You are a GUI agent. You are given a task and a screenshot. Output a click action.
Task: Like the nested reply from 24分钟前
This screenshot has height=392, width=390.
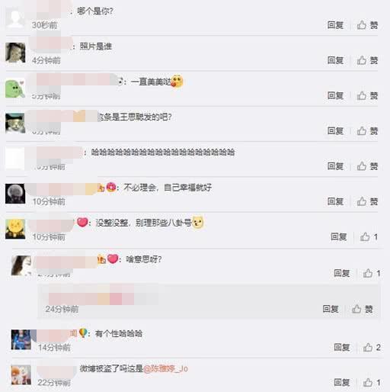362,309
